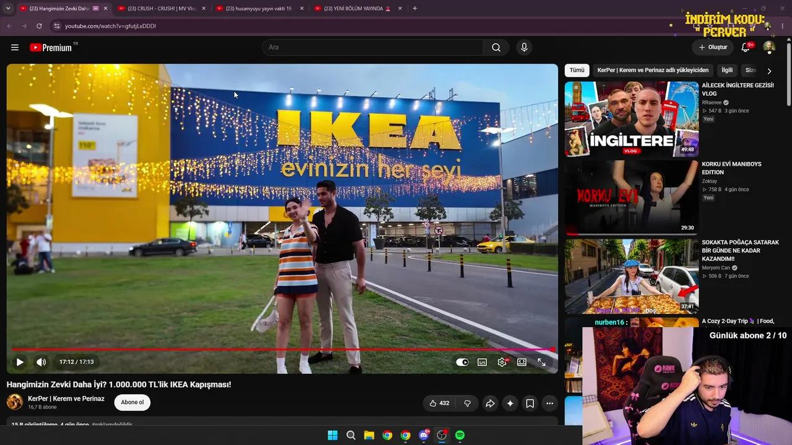
Task: Like the video with 432 likes
Action: point(439,404)
